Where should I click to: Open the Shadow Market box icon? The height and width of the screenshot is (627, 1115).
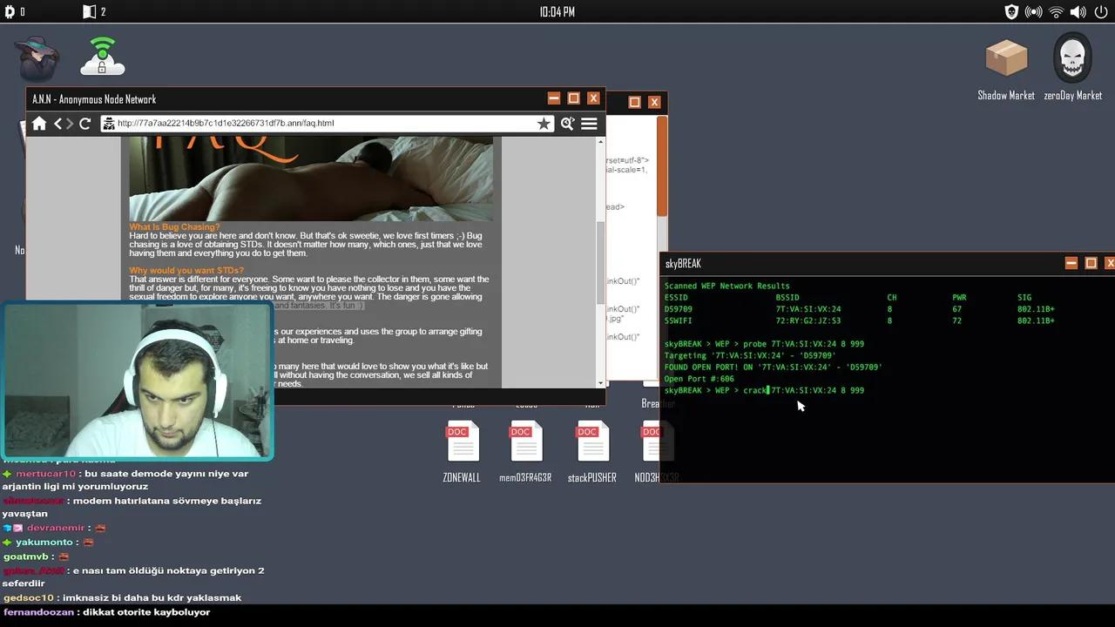1006,59
